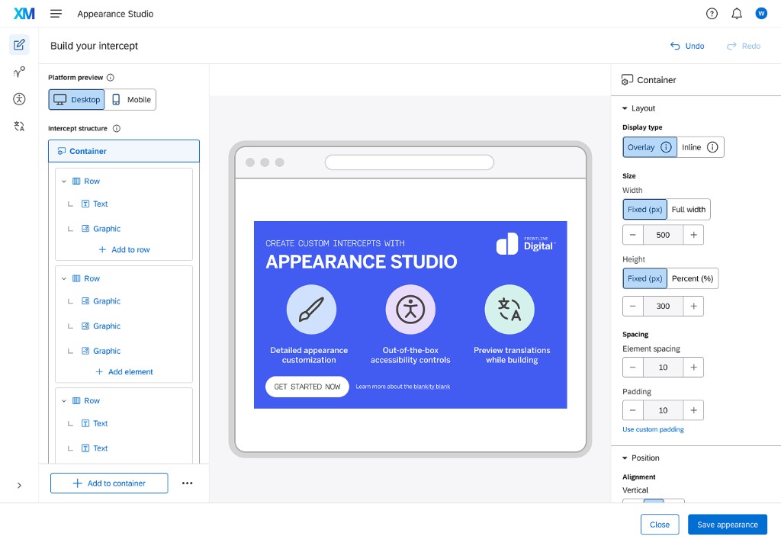Image resolution: width=781 pixels, height=546 pixels.
Task: Open the hamburger menu next to the XM logo
Action: [x=55, y=13]
